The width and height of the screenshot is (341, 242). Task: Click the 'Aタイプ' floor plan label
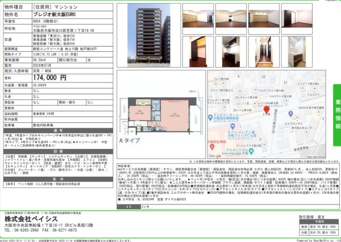tap(130, 140)
